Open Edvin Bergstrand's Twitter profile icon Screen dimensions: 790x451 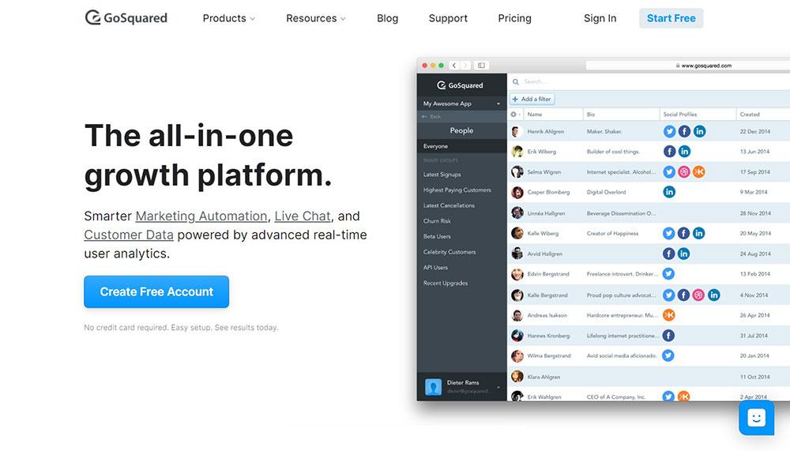coord(668,273)
